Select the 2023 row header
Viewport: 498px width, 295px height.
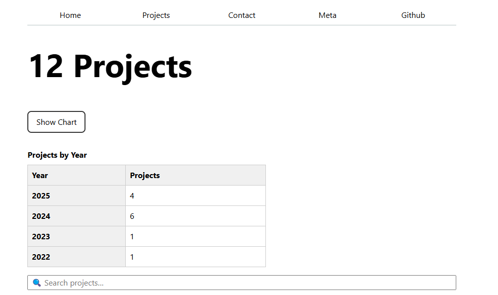click(x=41, y=236)
